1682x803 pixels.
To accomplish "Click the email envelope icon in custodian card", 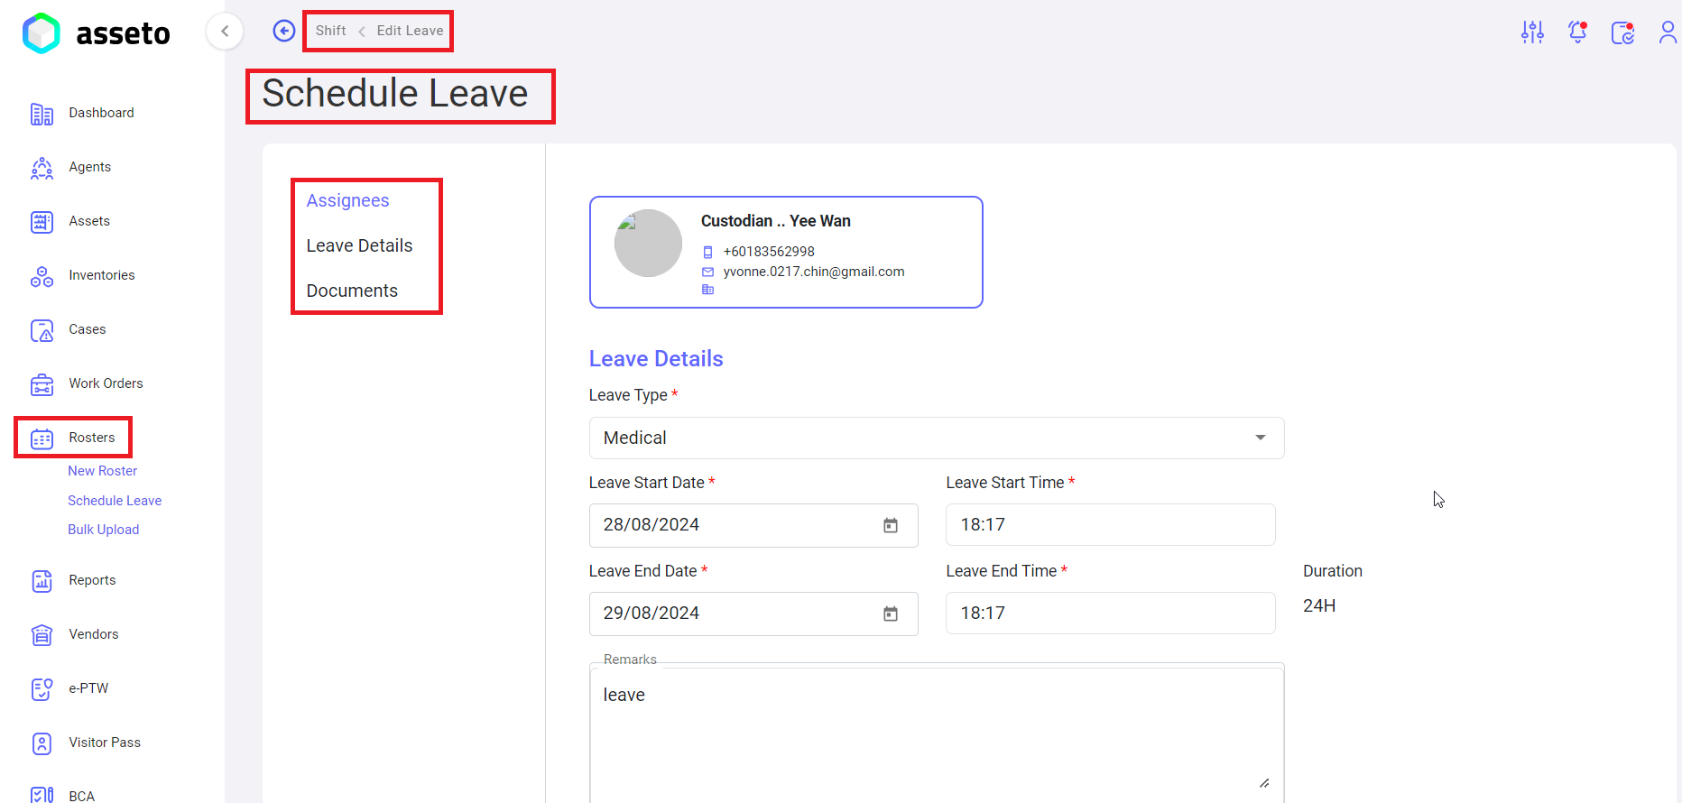I will pyautogui.click(x=707, y=272).
